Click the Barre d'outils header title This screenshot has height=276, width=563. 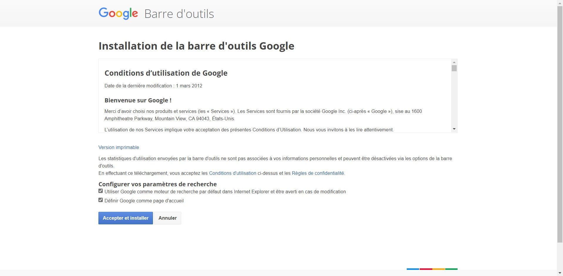(179, 14)
